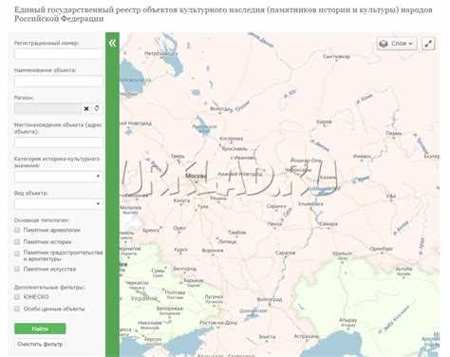Check Памятник искусства checkbox

(x=17, y=269)
